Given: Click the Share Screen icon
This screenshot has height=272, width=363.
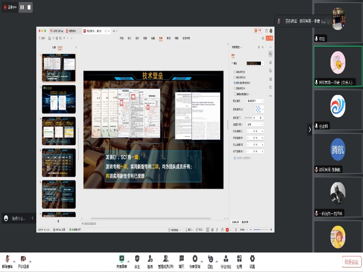Looking at the screenshot, I should (x=122, y=259).
